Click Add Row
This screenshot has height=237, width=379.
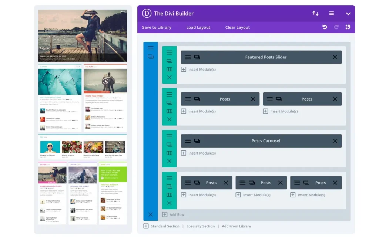[x=173, y=214]
